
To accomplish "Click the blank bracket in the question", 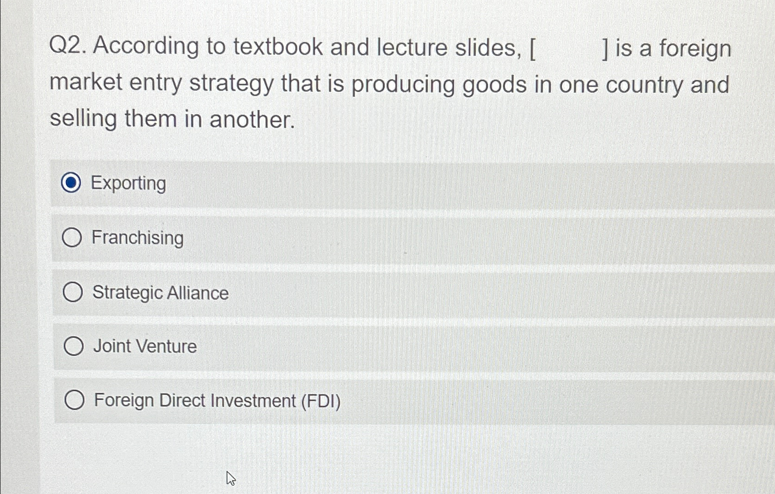I will click(x=570, y=47).
